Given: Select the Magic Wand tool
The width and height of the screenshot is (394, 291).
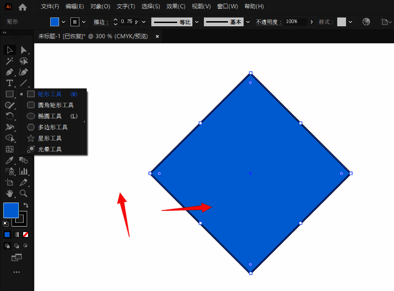Looking at the screenshot, I should [x=9, y=61].
